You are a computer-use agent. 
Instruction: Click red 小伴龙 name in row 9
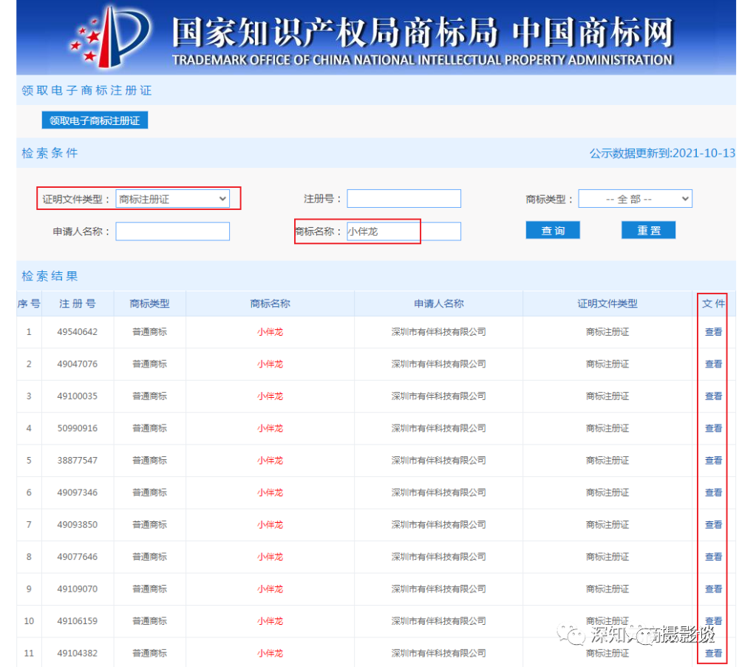[x=270, y=589]
